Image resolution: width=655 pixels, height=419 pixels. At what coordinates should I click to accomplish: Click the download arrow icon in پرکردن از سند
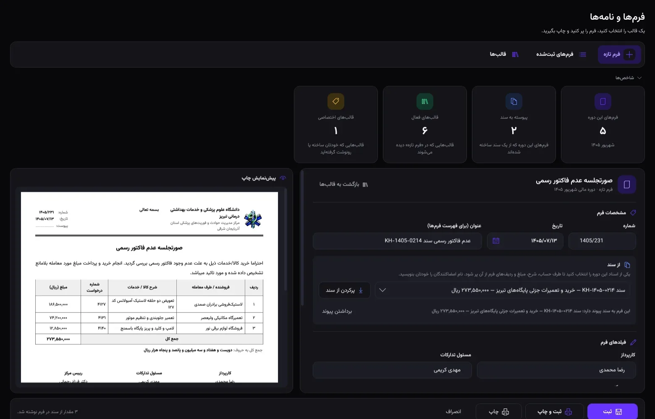click(x=361, y=290)
